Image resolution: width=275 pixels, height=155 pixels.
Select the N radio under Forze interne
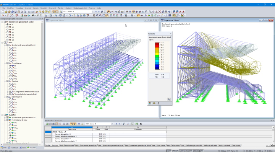[10, 66]
